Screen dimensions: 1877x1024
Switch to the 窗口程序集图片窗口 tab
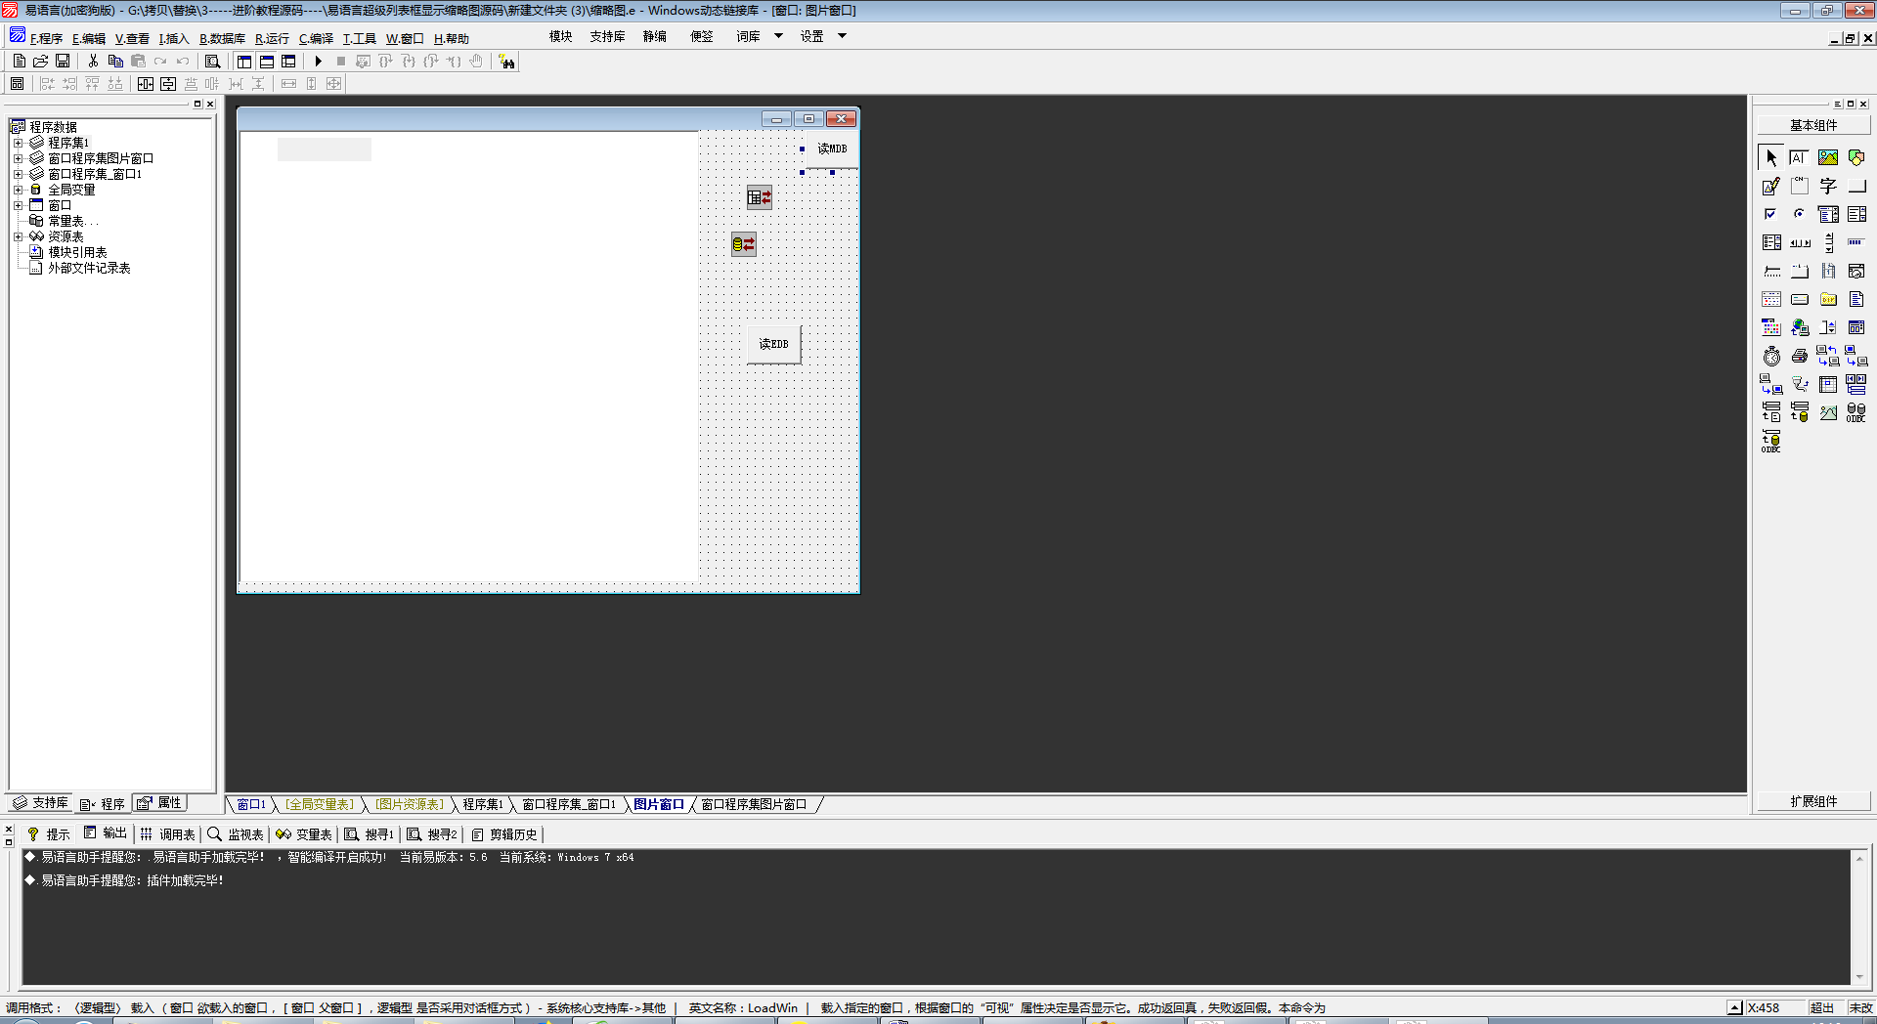754,804
